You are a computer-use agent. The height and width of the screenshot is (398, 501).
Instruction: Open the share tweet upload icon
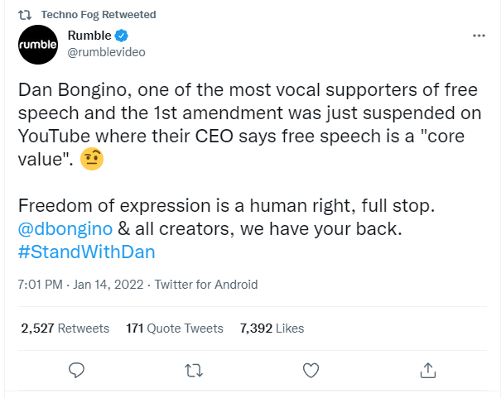pos(428,370)
